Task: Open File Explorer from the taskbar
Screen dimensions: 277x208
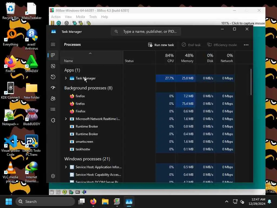Action: click(x=105, y=201)
